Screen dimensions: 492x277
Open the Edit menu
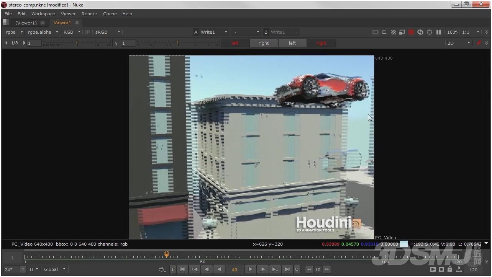[x=21, y=14]
